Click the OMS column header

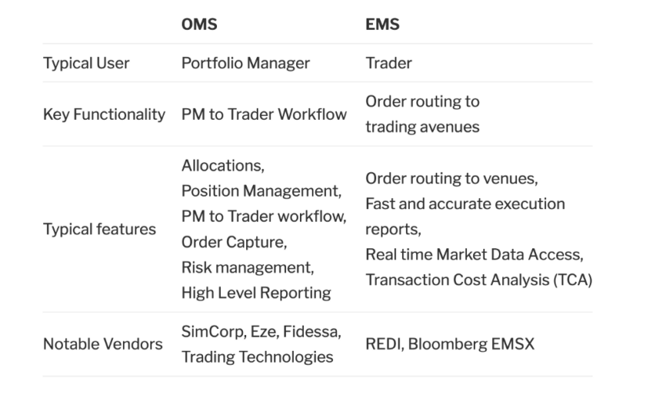click(x=199, y=24)
